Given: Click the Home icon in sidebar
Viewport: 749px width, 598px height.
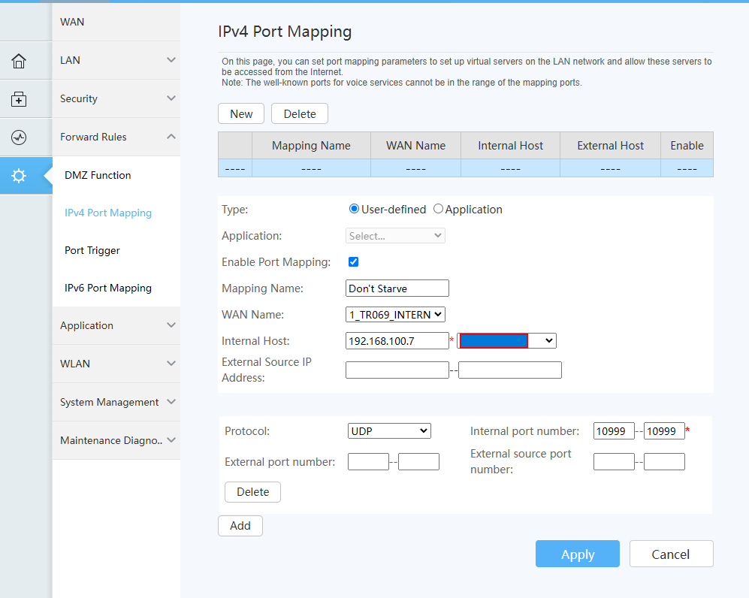Looking at the screenshot, I should tap(19, 61).
